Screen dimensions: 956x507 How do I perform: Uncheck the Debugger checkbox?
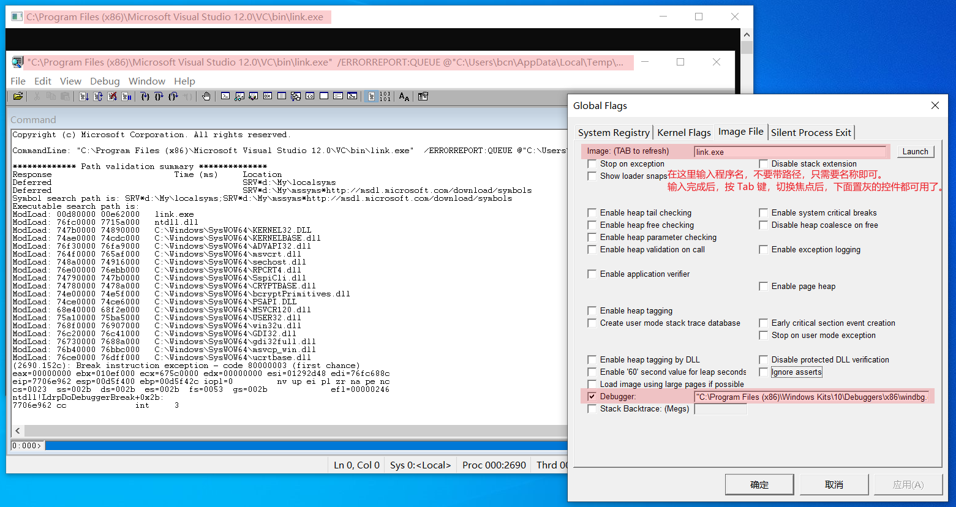(592, 396)
